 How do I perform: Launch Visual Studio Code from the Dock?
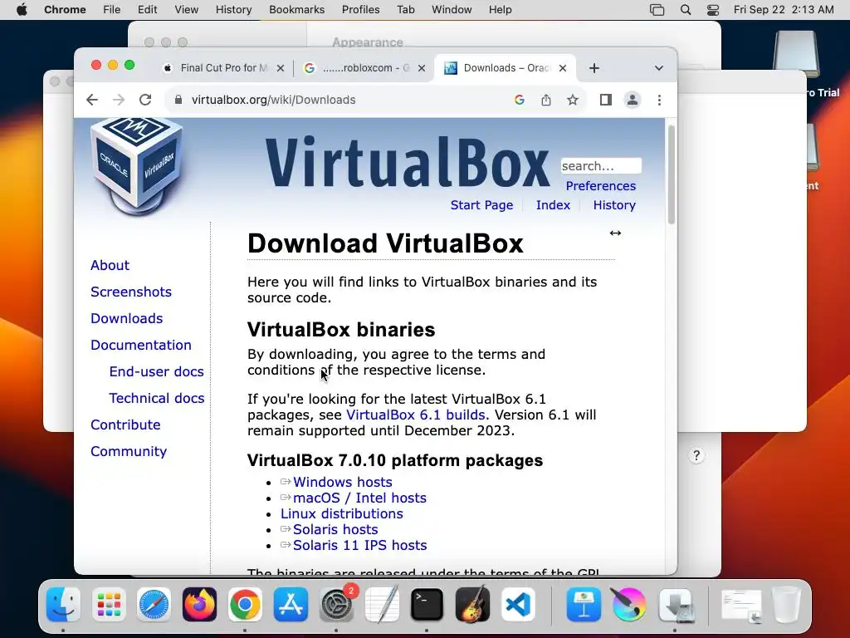click(518, 604)
